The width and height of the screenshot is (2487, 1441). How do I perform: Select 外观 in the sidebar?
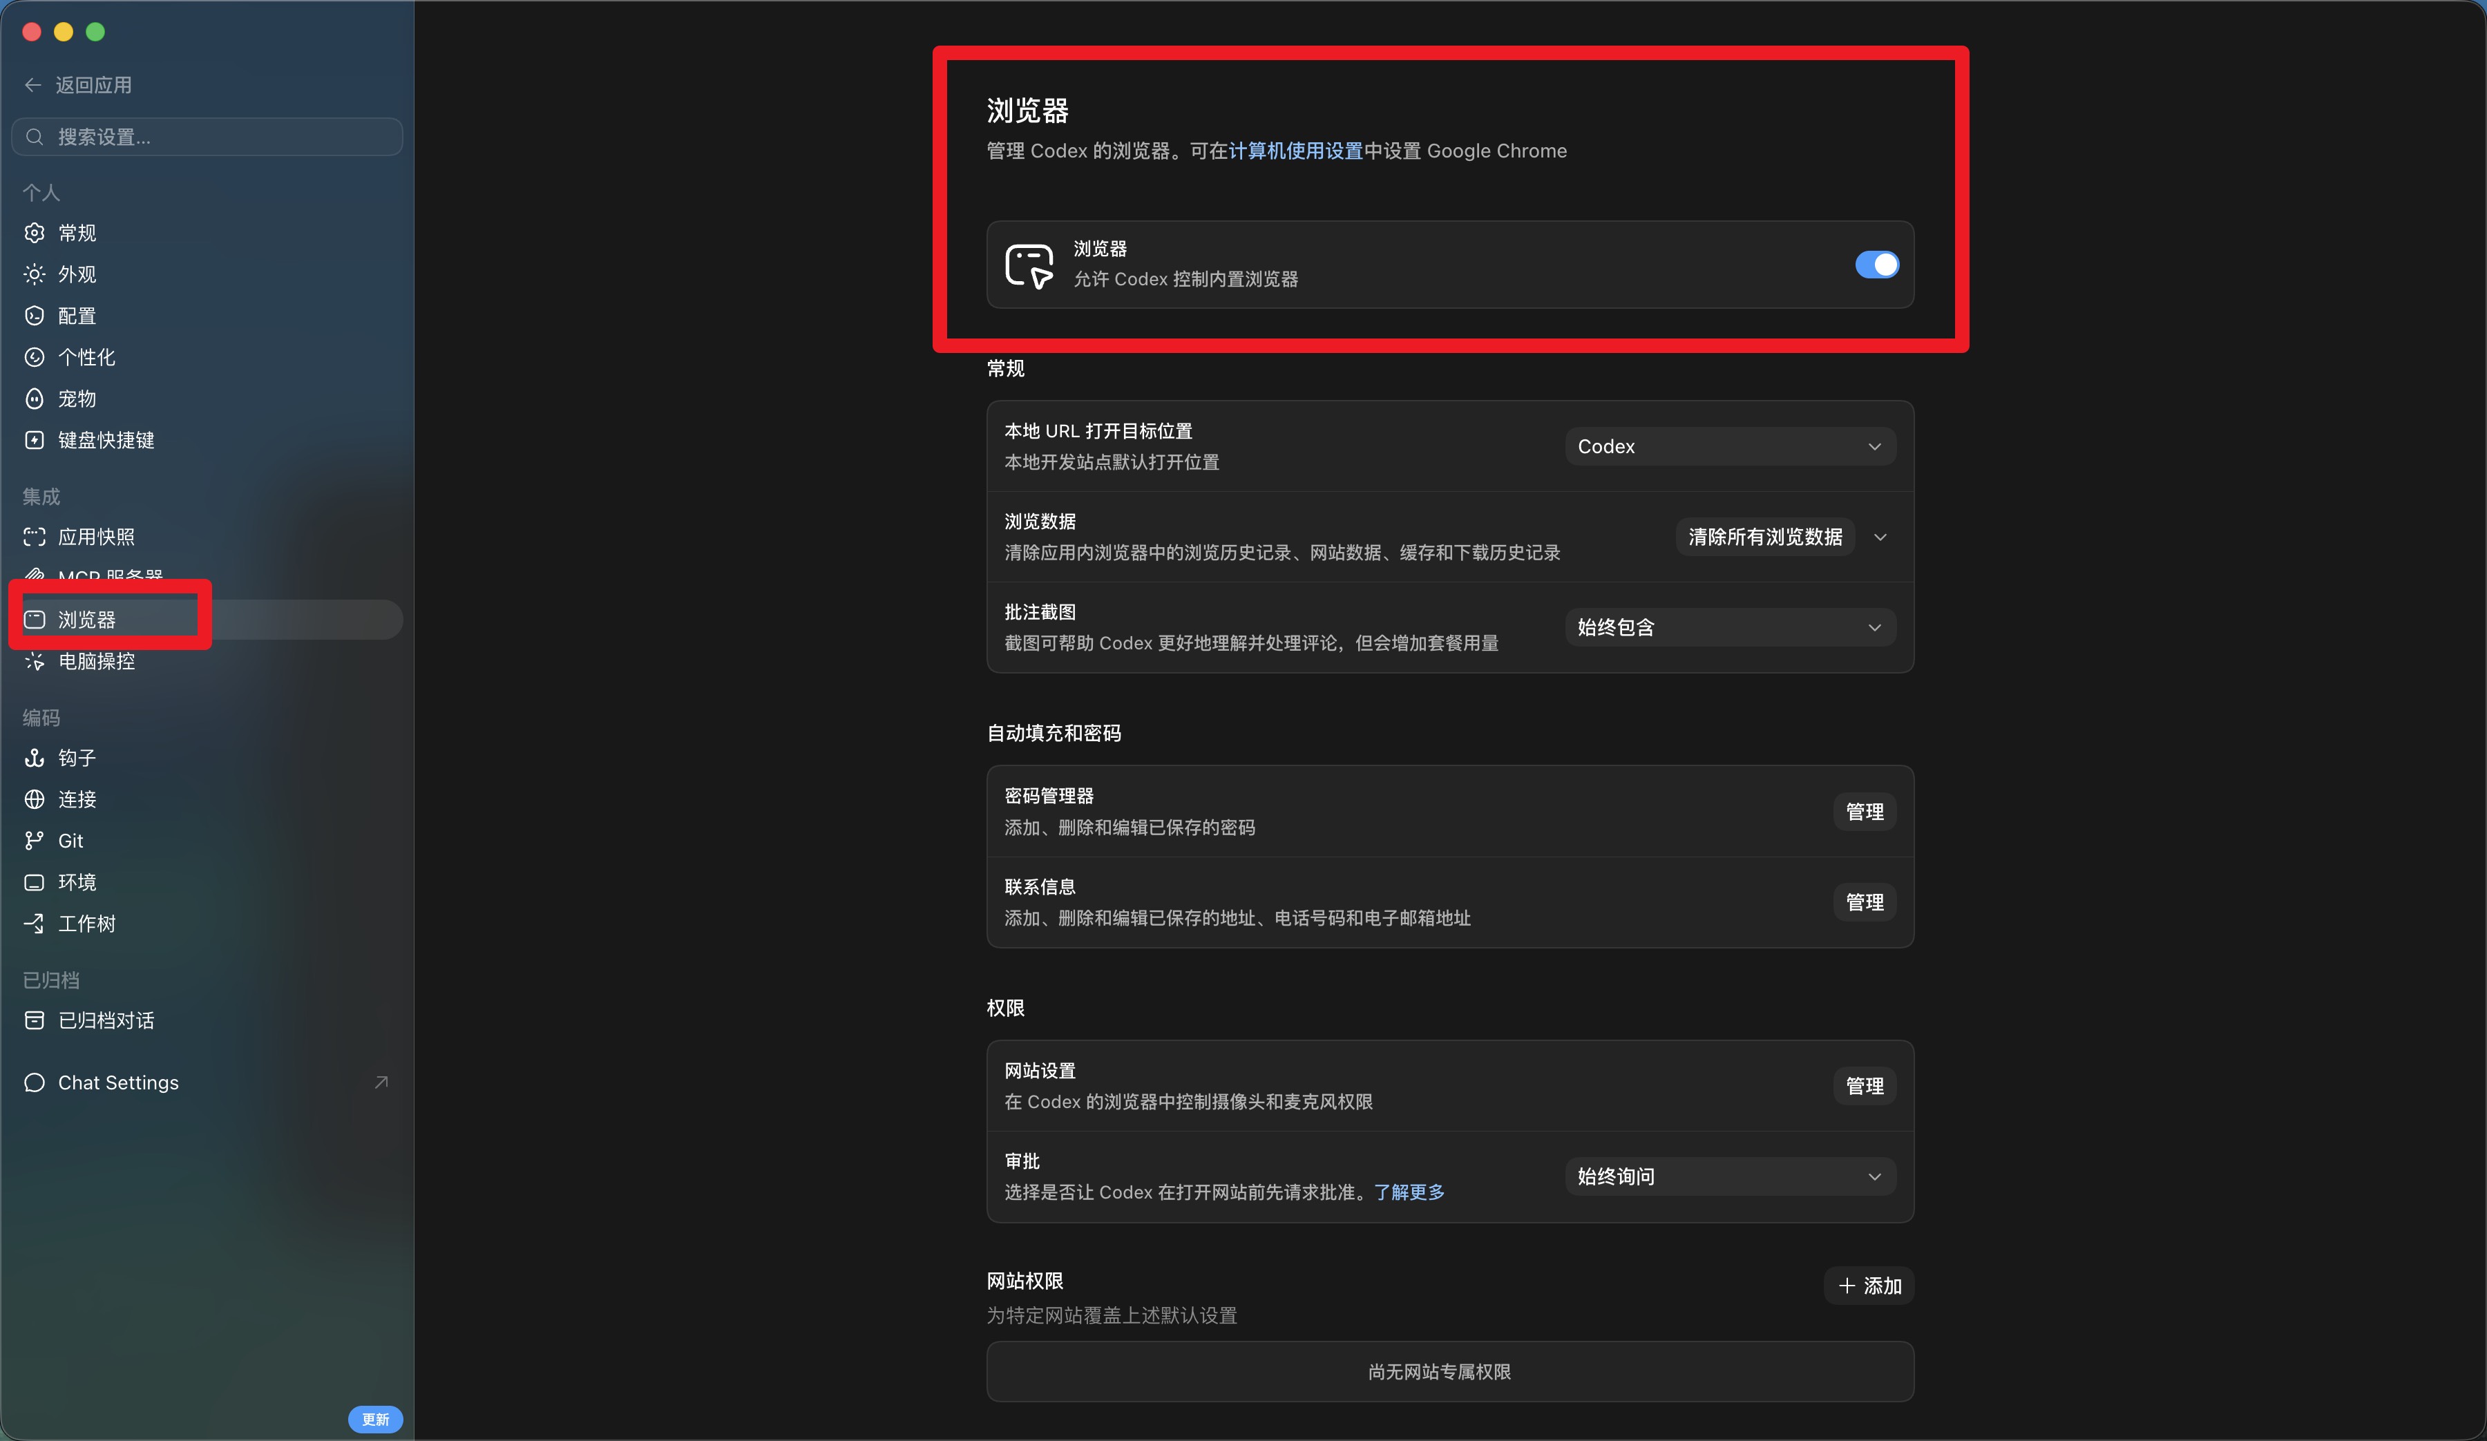point(207,274)
